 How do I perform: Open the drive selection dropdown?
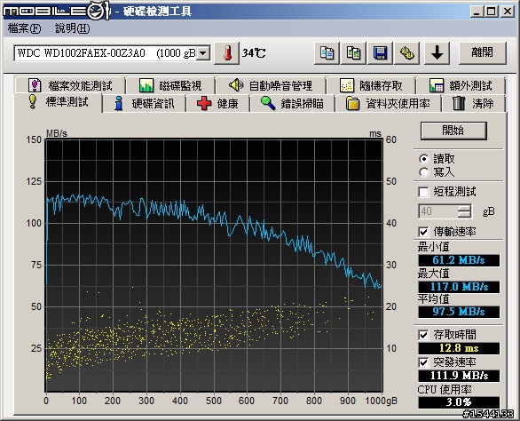203,53
